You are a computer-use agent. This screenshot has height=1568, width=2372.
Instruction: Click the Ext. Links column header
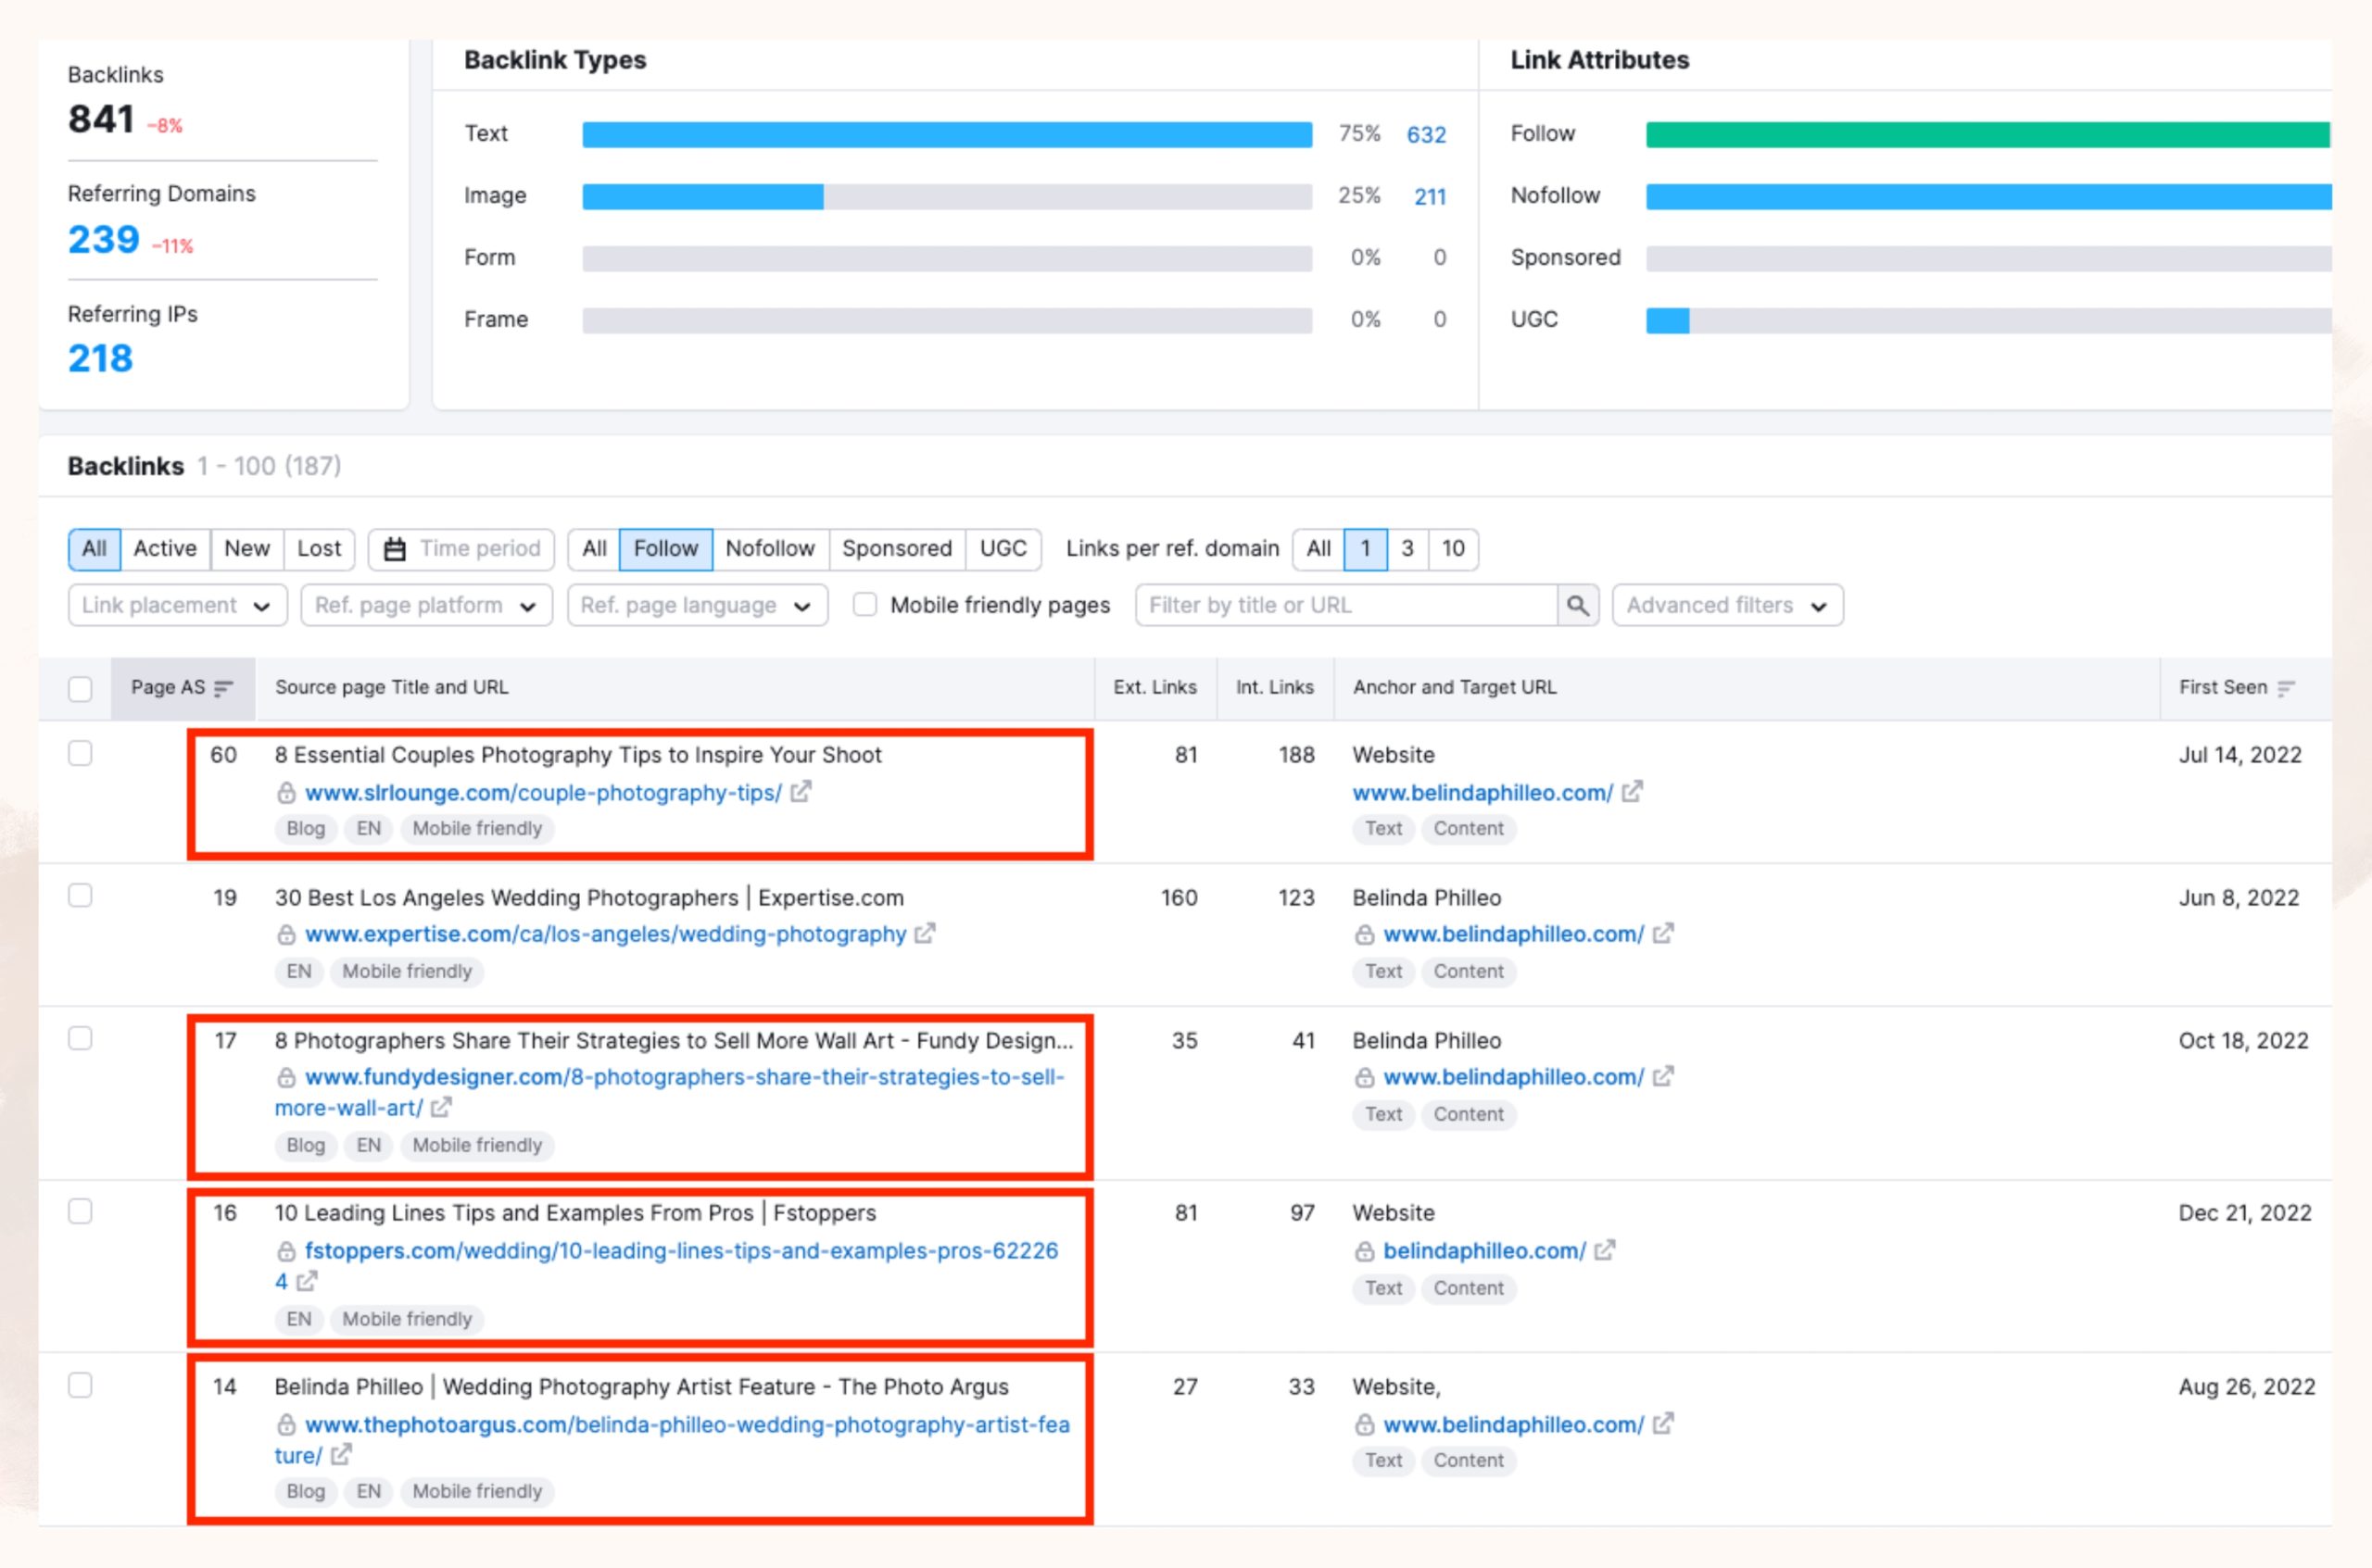(x=1154, y=688)
